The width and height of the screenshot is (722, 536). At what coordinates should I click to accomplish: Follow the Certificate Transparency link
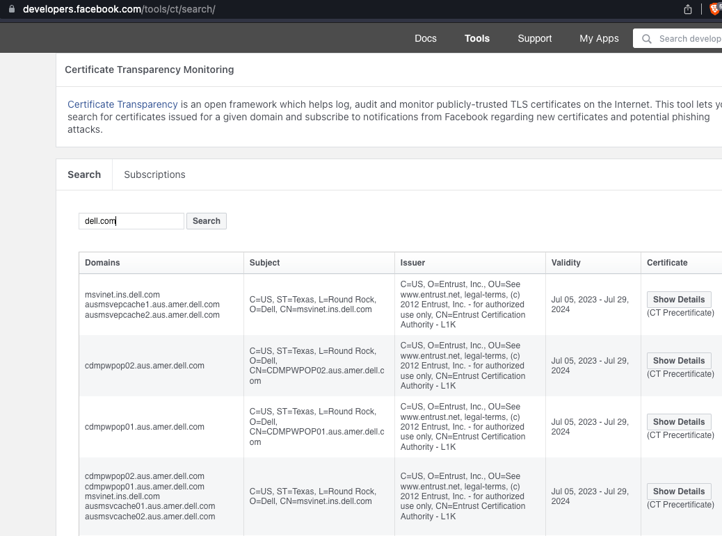click(x=122, y=104)
